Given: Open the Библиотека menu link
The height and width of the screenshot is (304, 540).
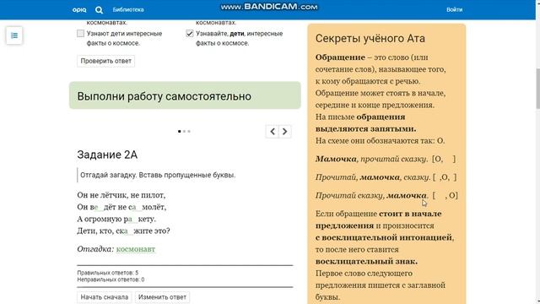Looking at the screenshot, I should (128, 9).
